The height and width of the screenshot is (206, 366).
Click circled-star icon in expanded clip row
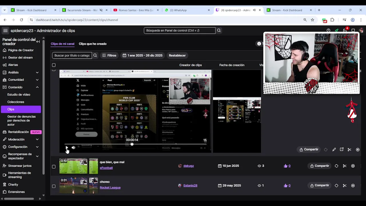pyautogui.click(x=358, y=150)
